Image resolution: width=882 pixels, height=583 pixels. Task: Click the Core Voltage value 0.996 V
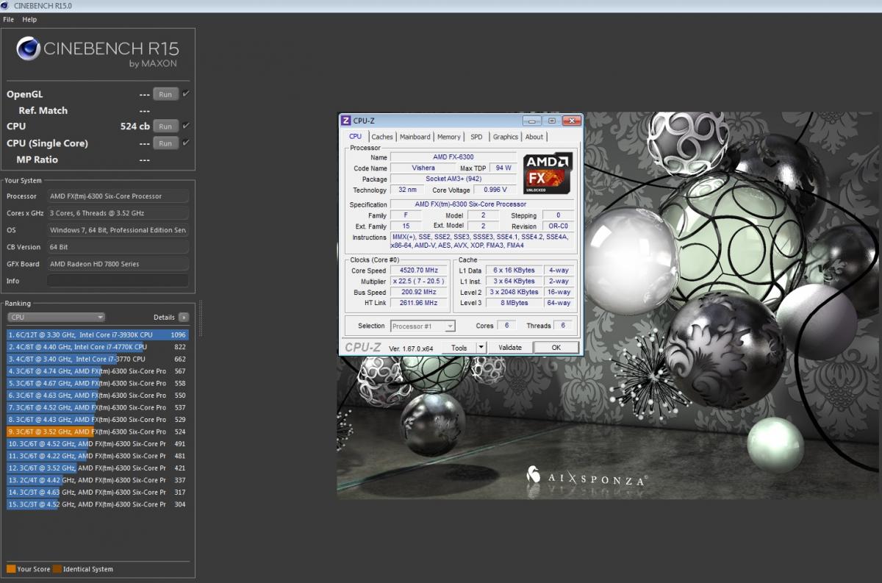pyautogui.click(x=495, y=190)
